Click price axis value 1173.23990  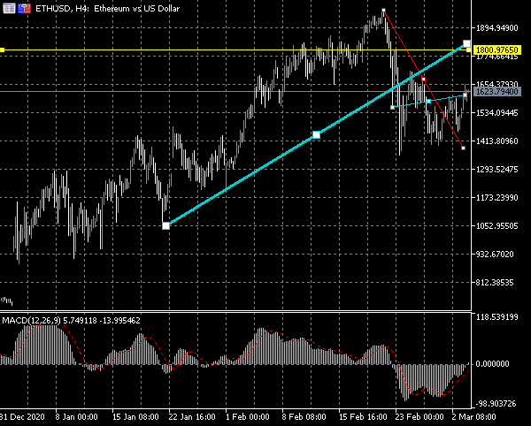pos(496,198)
